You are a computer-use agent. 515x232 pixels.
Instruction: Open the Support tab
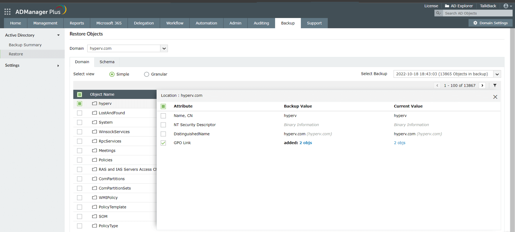(x=314, y=23)
